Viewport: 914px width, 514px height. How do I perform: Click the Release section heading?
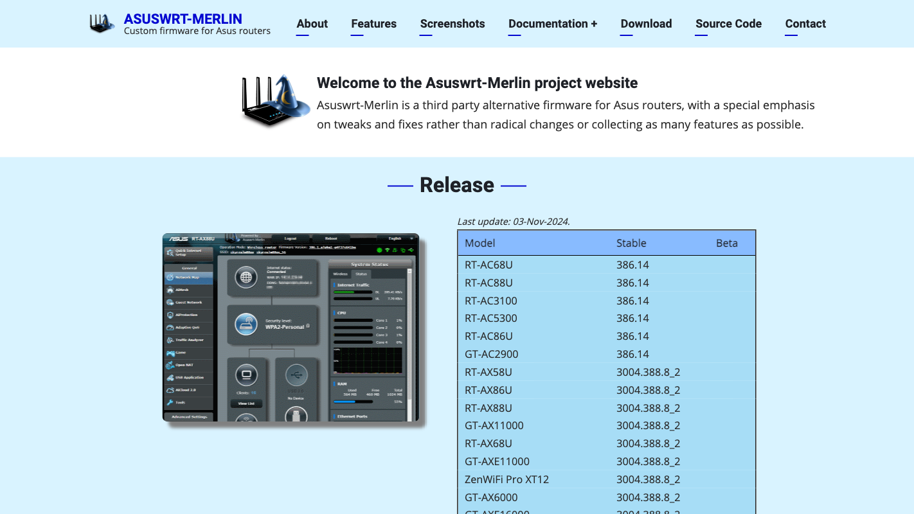coord(457,185)
